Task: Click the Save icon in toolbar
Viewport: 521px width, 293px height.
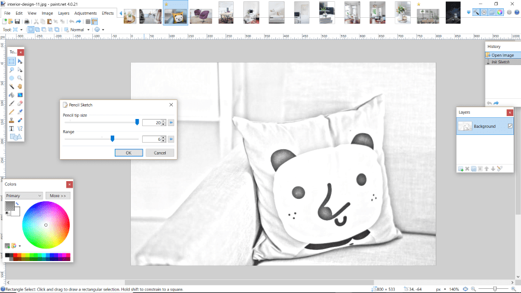Action: click(x=18, y=21)
